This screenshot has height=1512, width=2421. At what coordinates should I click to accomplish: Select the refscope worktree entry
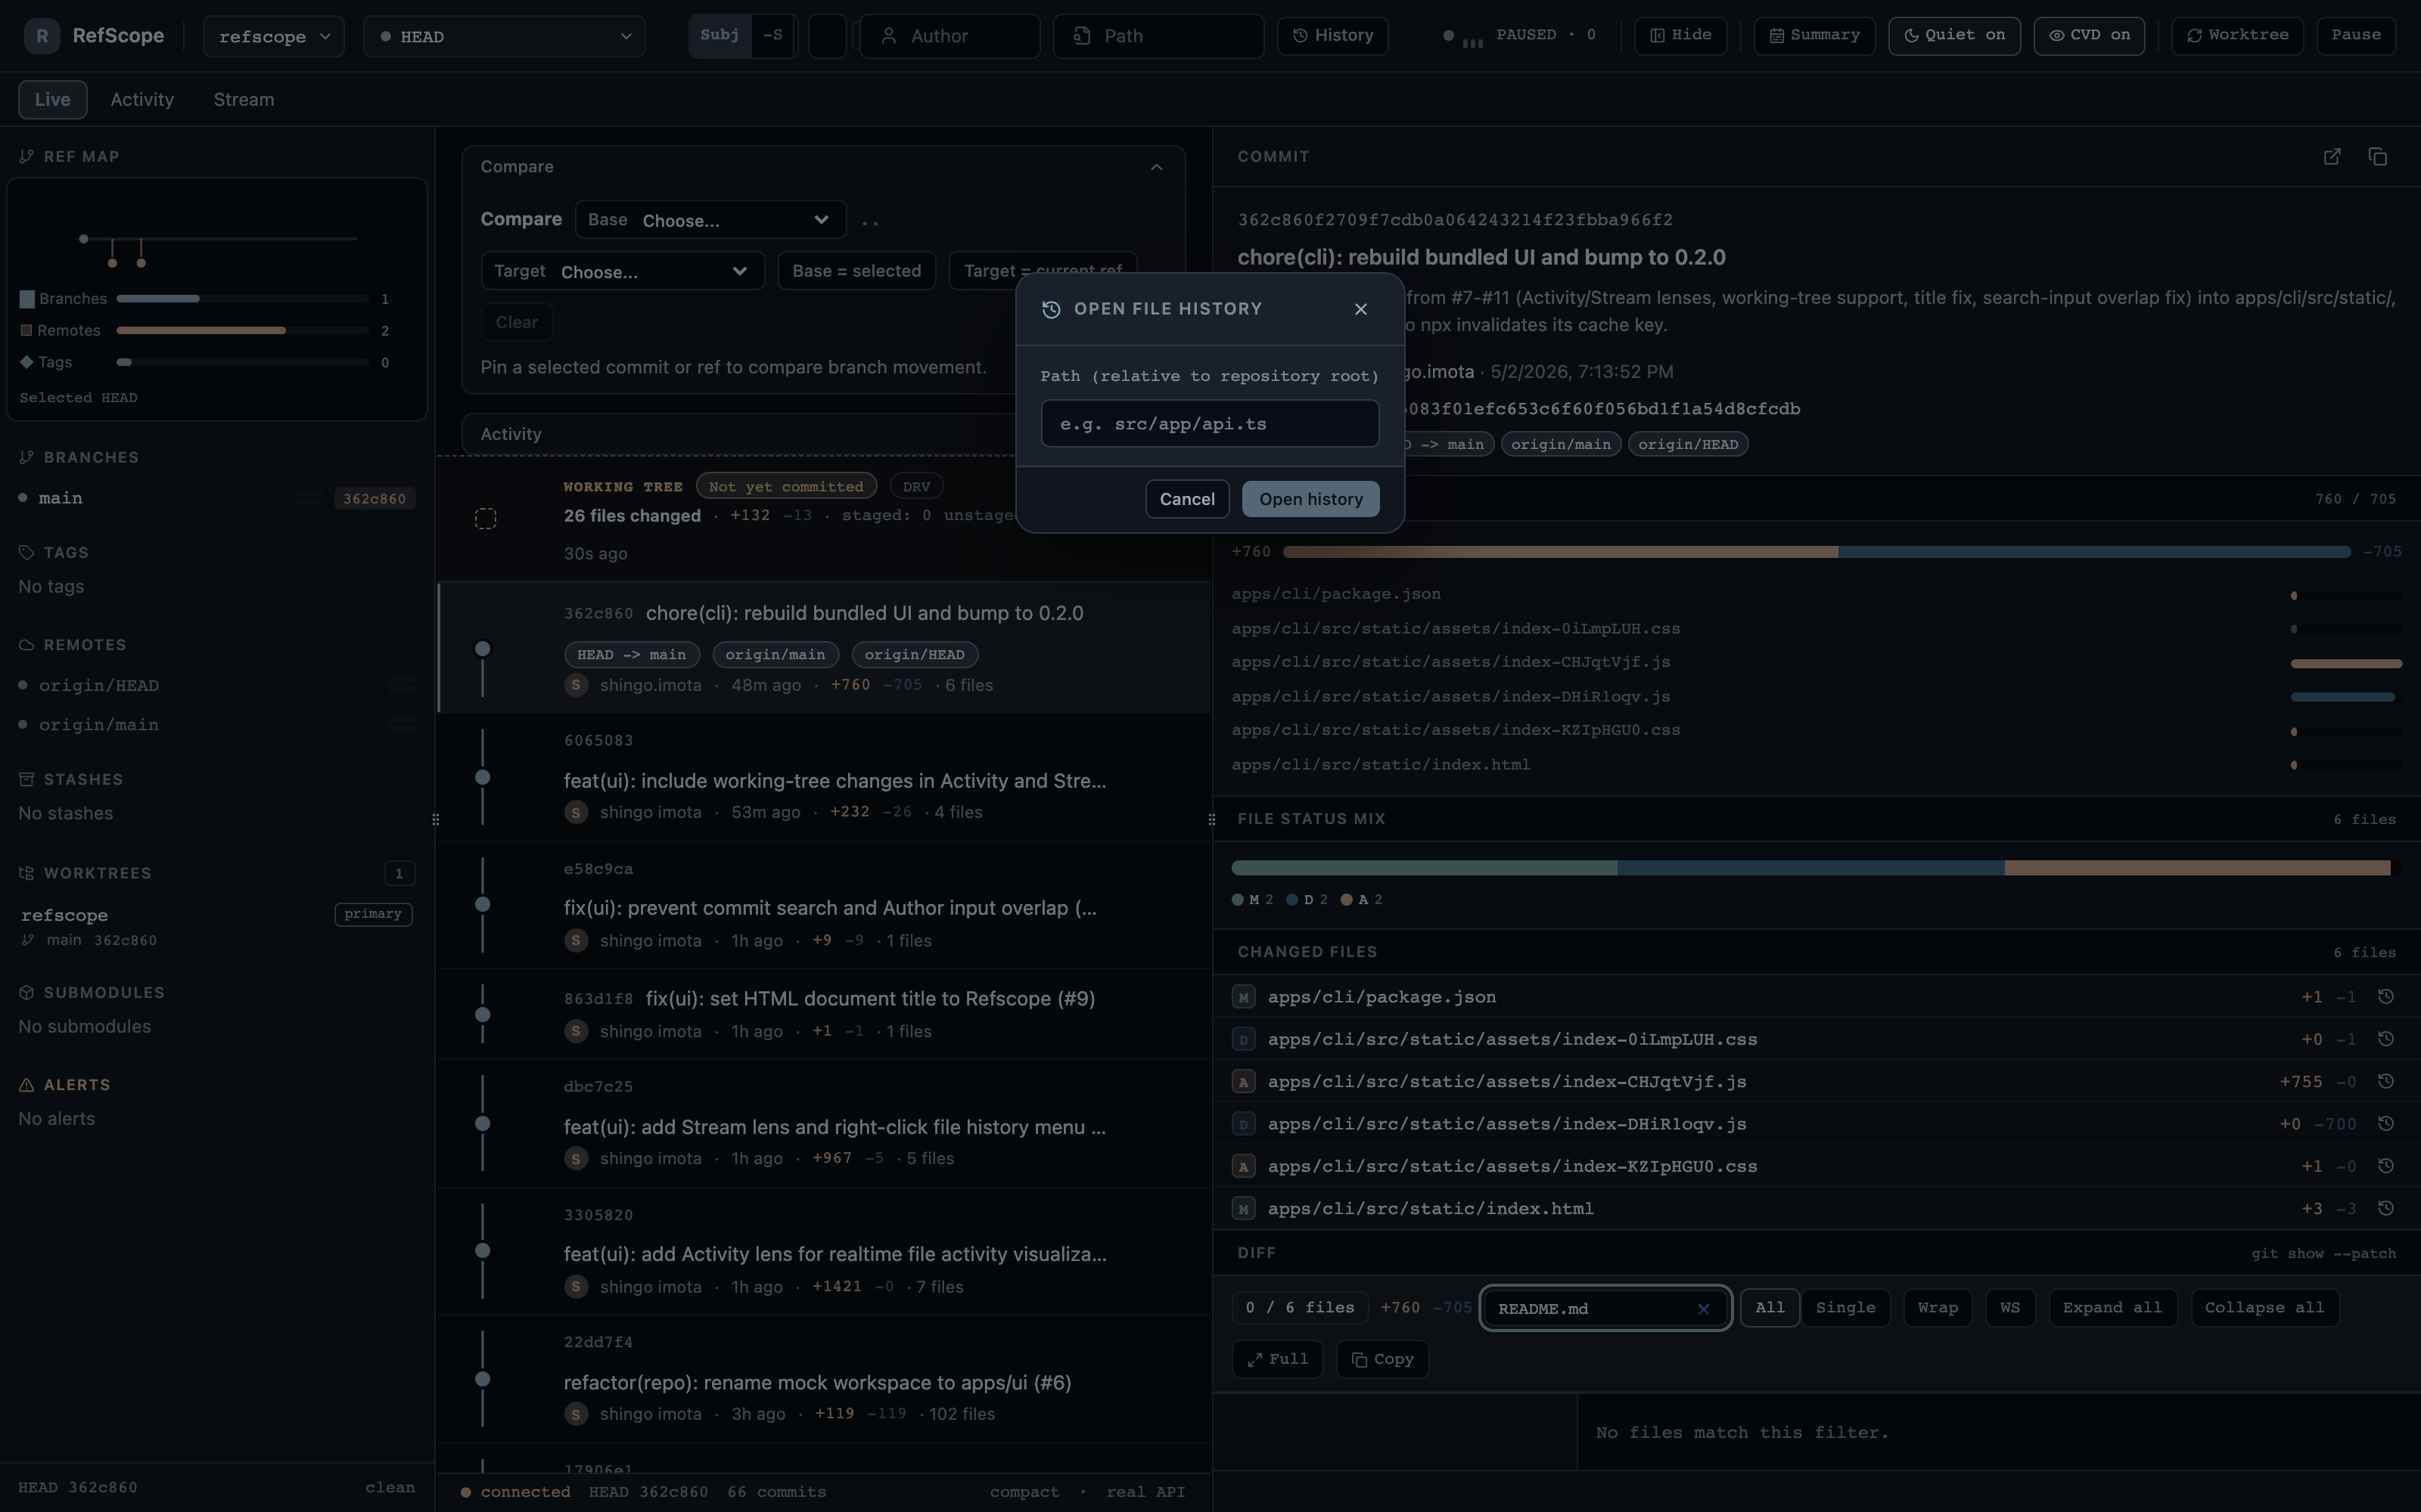tap(216, 926)
